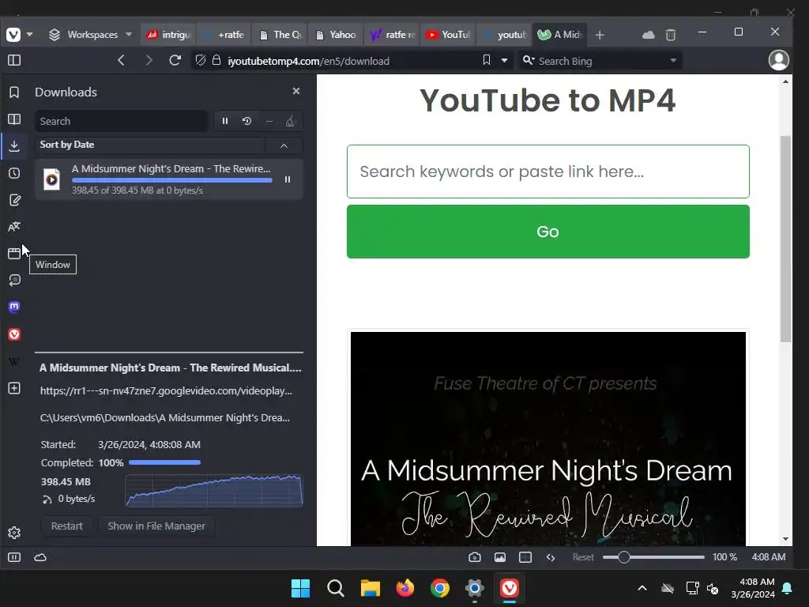The image size is (809, 607).
Task: Click the Midsummer Night's Dream video thumbnail
Action: coord(548,439)
